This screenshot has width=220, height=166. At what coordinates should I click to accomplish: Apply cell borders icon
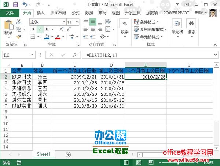click(33, 37)
